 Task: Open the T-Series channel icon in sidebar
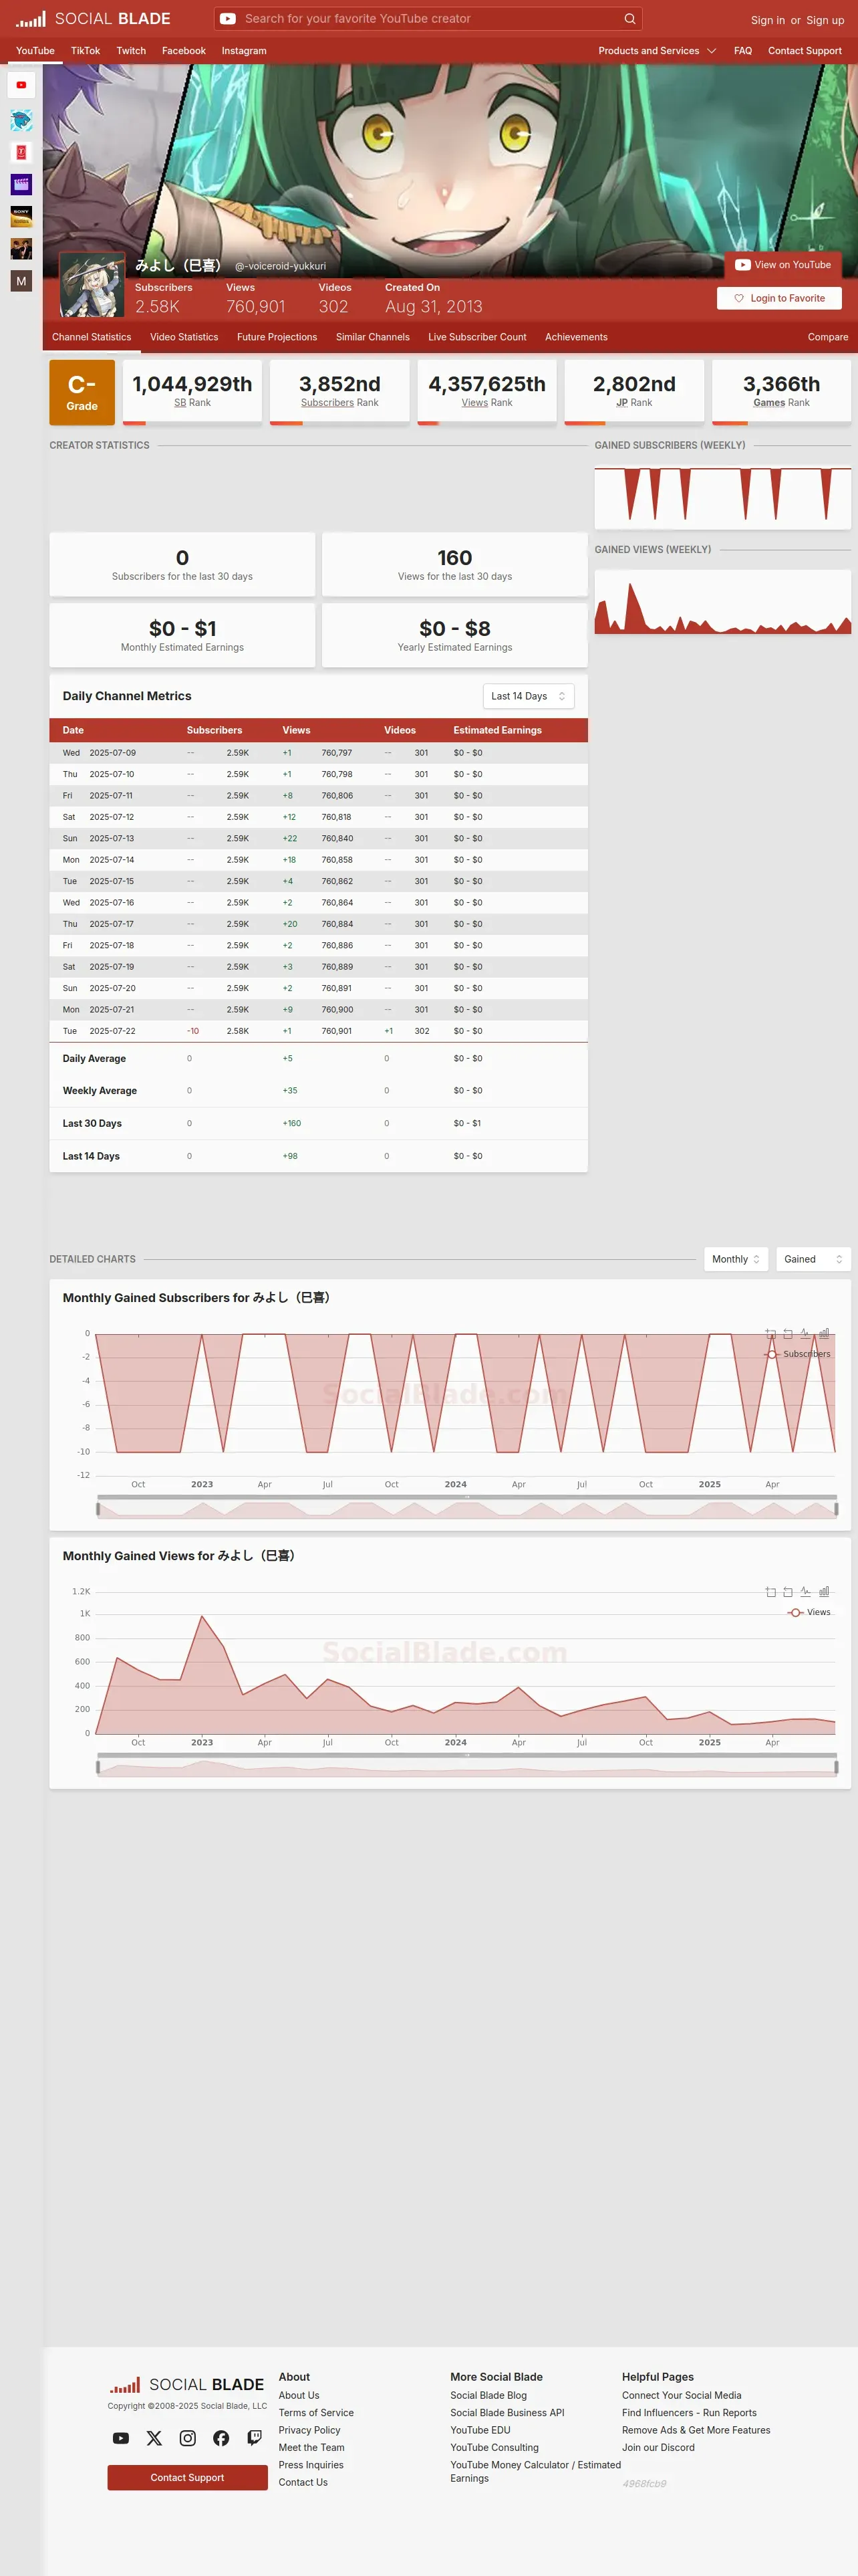tap(21, 152)
